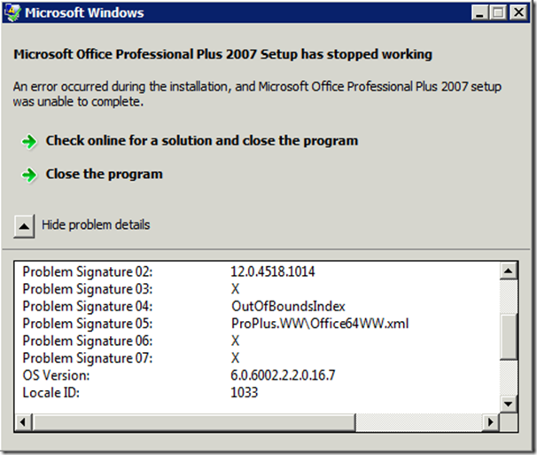537x455 pixels.
Task: Click the OS Version value 6.0.6002.2.2.0.16.7
Action: click(x=283, y=374)
